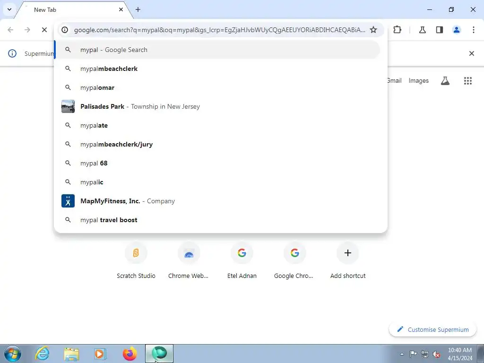This screenshot has width=484, height=363.
Task: Open the Scratch Studio shortcut
Action: [136, 261]
